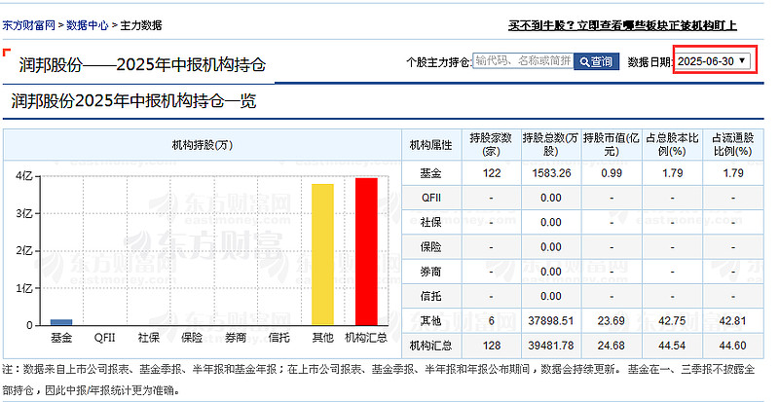Click the value 44.54 in 机构汇总 row
779x402 pixels.
tap(672, 346)
